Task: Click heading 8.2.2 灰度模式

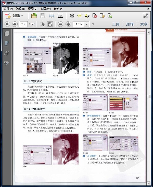Action: click(x=33, y=81)
